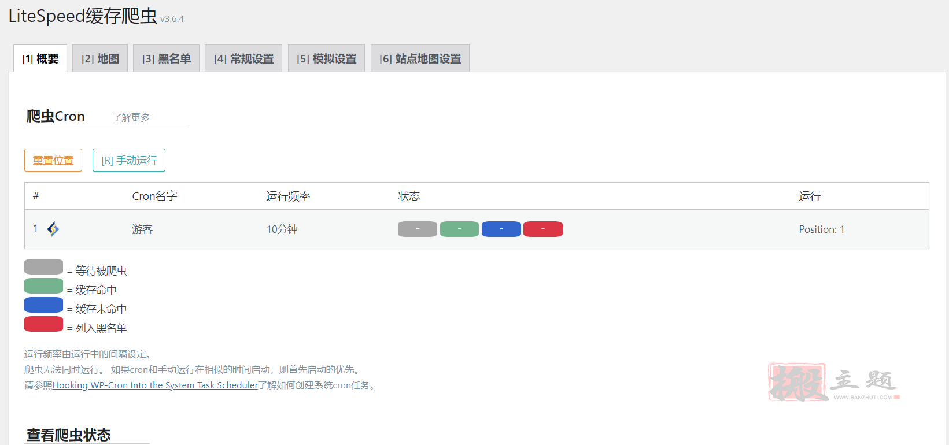Click the gray legend swatch for 等待被爬虫
The image size is (949, 445).
click(43, 266)
